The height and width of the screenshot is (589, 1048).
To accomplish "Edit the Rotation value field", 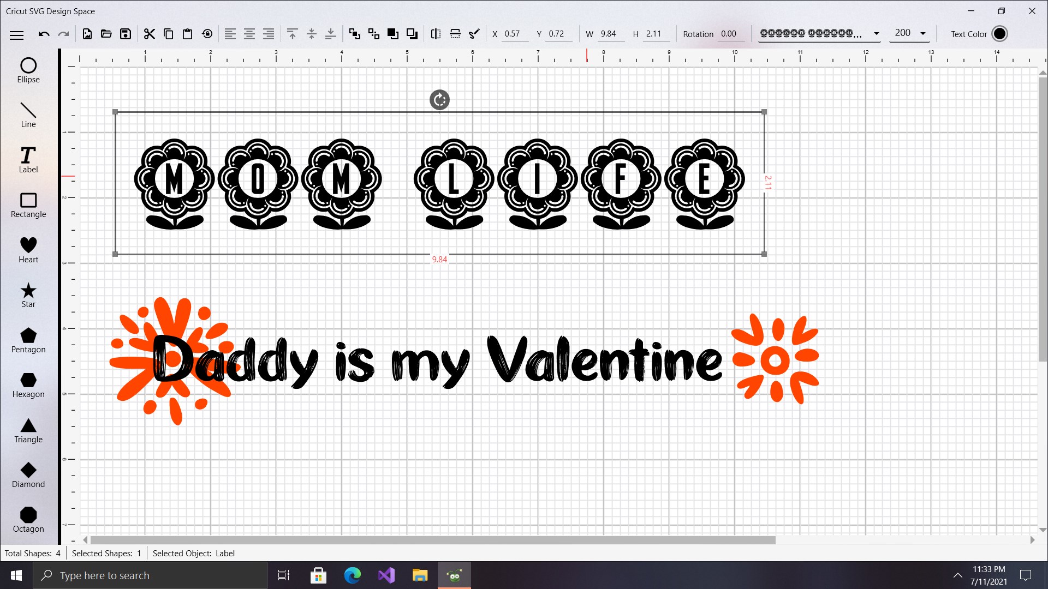I will tap(732, 34).
